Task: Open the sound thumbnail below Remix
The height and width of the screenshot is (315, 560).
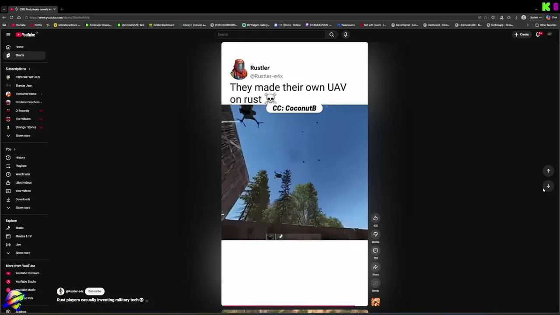Action: coord(375,302)
